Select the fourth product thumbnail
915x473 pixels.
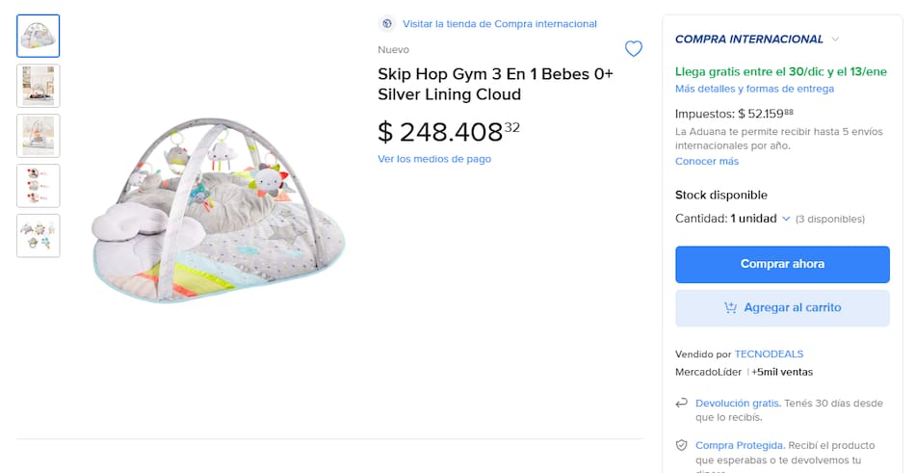(x=39, y=186)
